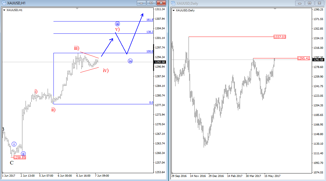Activate the XAUUSD,Daily window title bar
326x181 pixels.
point(232,3)
